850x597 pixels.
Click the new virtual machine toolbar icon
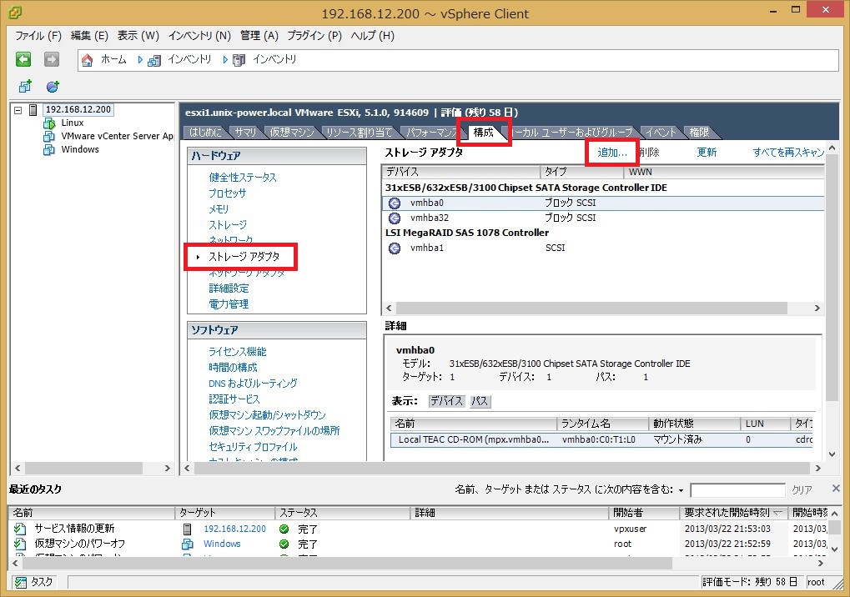pyautogui.click(x=26, y=86)
